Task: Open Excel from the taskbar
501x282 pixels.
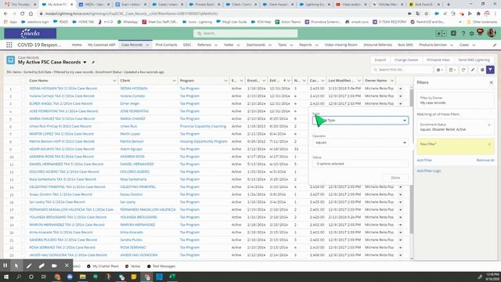Action: coord(172,277)
